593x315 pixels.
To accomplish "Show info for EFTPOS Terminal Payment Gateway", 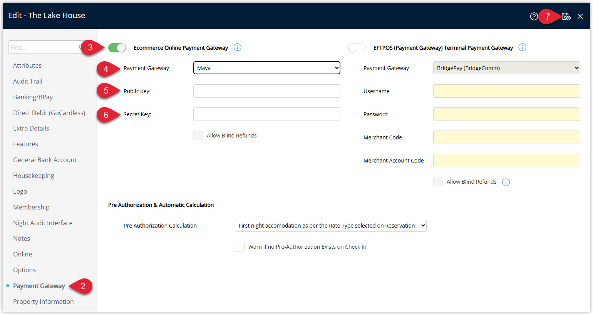I will click(x=522, y=47).
